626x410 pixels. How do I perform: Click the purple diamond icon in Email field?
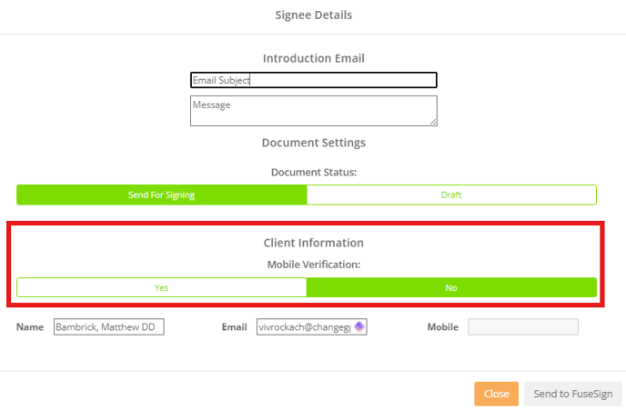pos(359,326)
